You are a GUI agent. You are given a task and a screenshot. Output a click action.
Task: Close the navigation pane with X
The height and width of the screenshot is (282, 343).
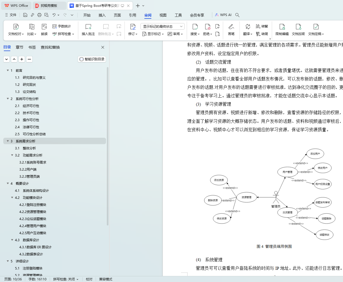103,47
